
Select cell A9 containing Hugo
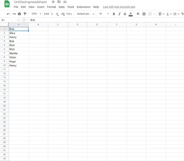(x=19, y=61)
